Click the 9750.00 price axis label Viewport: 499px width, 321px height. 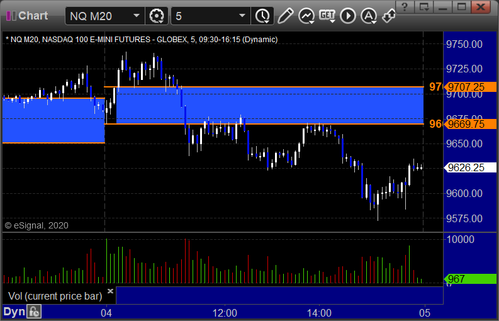tap(464, 44)
